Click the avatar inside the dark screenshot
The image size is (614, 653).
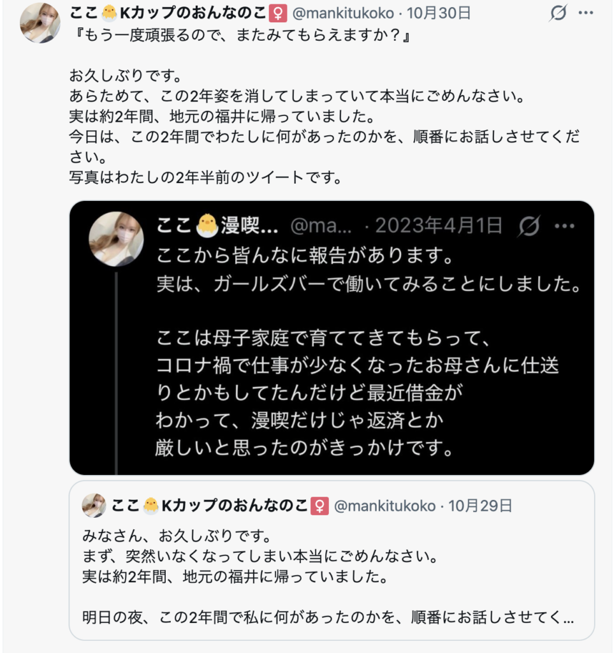[116, 238]
